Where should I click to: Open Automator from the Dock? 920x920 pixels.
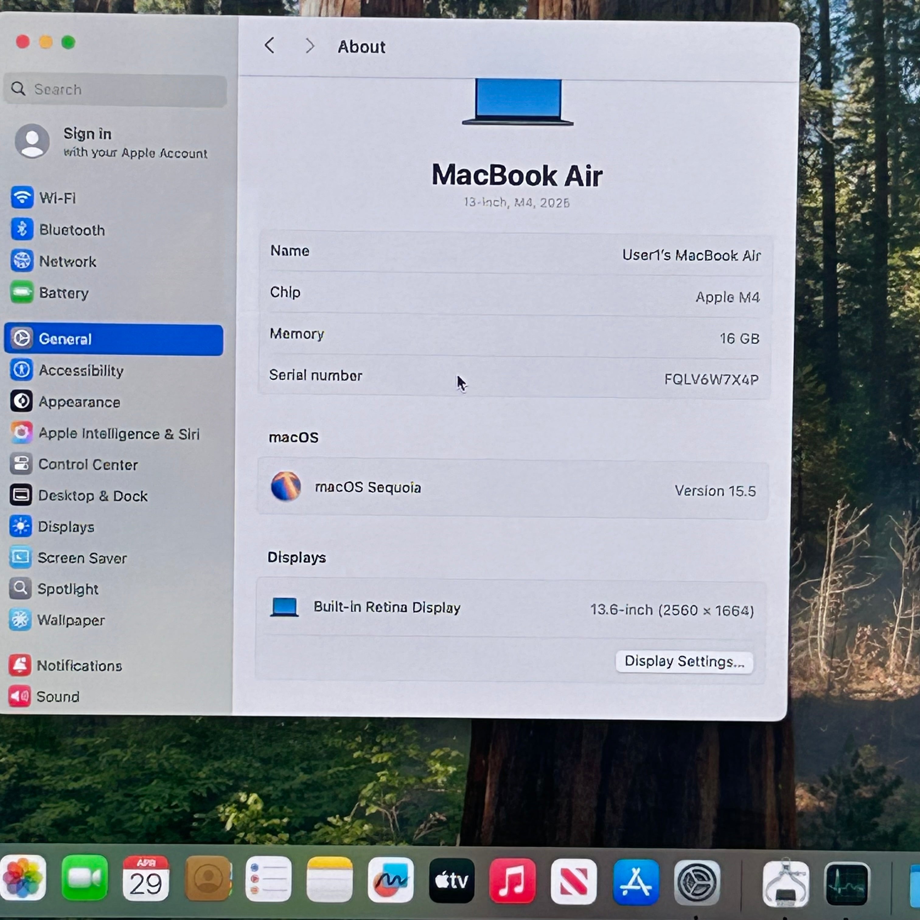click(786, 884)
